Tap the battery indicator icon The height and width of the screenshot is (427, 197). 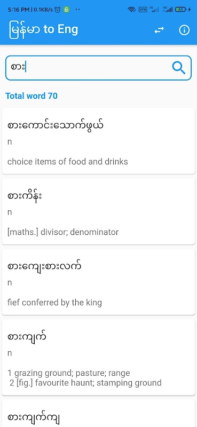181,10
